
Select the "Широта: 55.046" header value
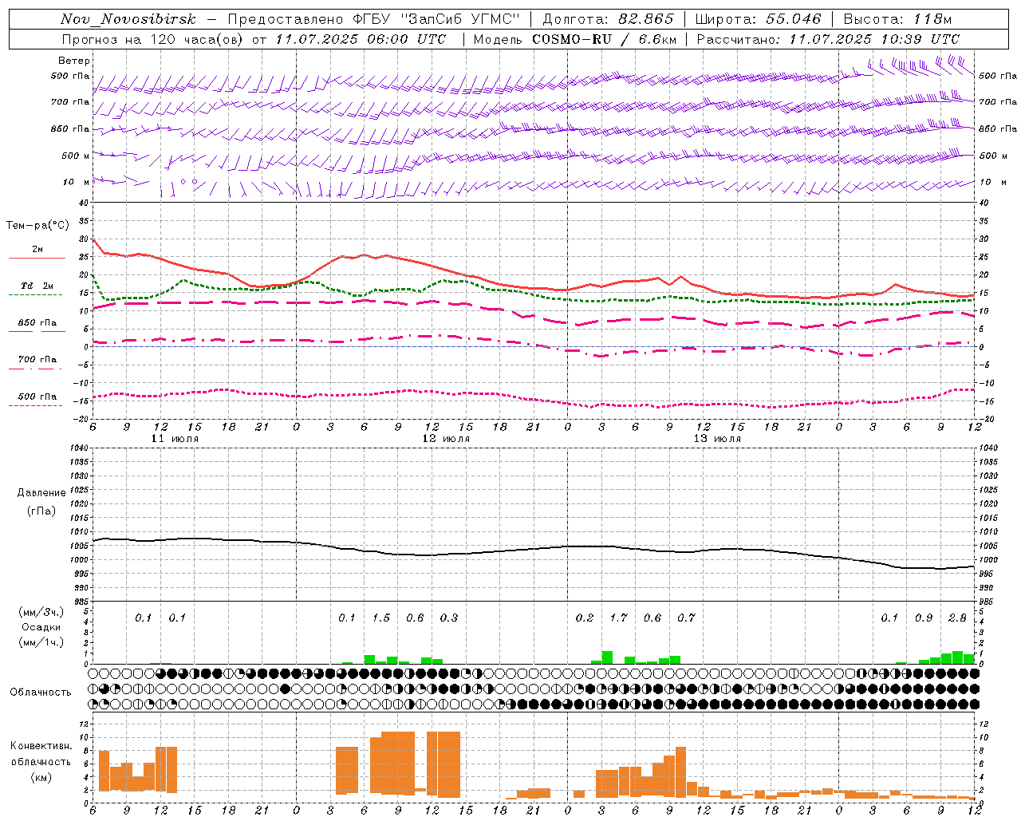coord(758,19)
